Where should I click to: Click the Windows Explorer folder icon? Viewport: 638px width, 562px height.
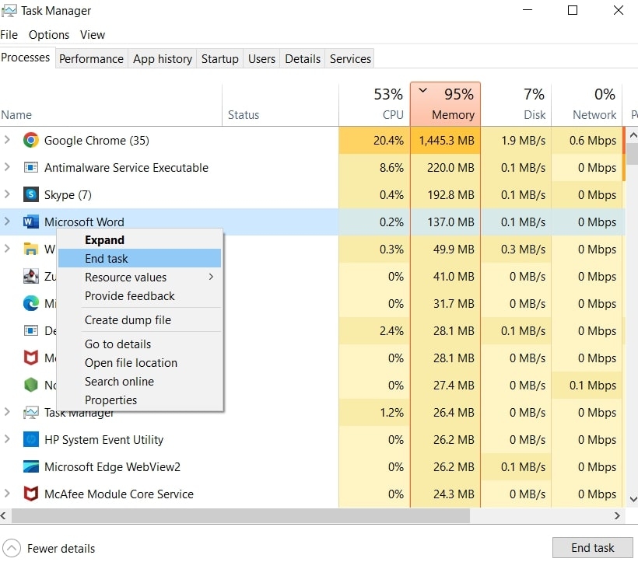(31, 249)
